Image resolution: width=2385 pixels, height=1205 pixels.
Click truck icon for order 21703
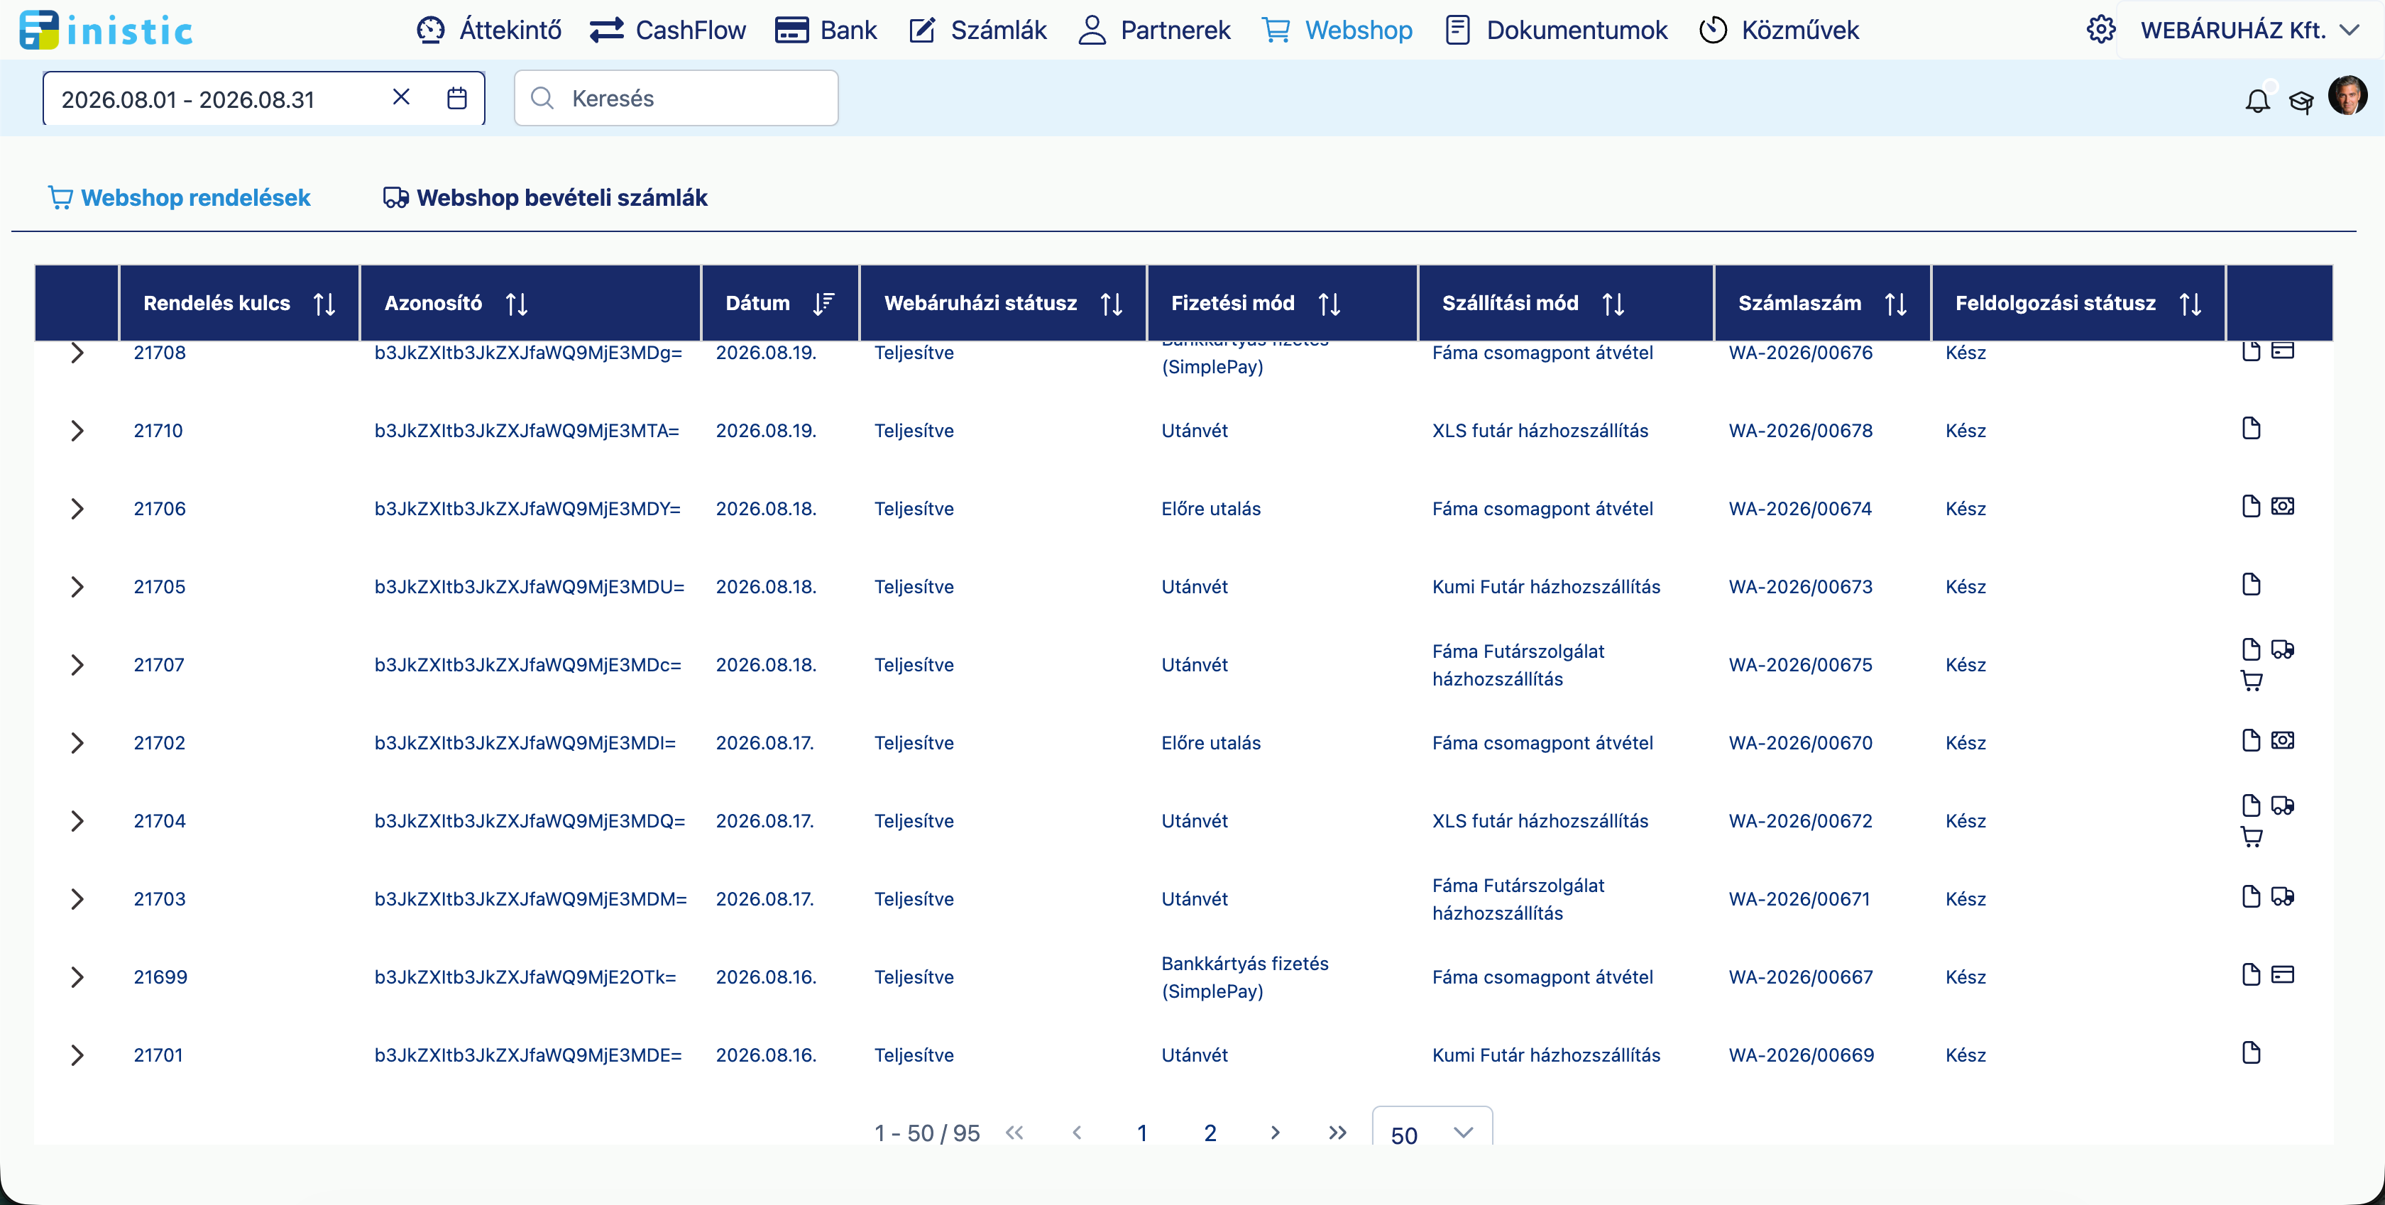coord(2282,896)
